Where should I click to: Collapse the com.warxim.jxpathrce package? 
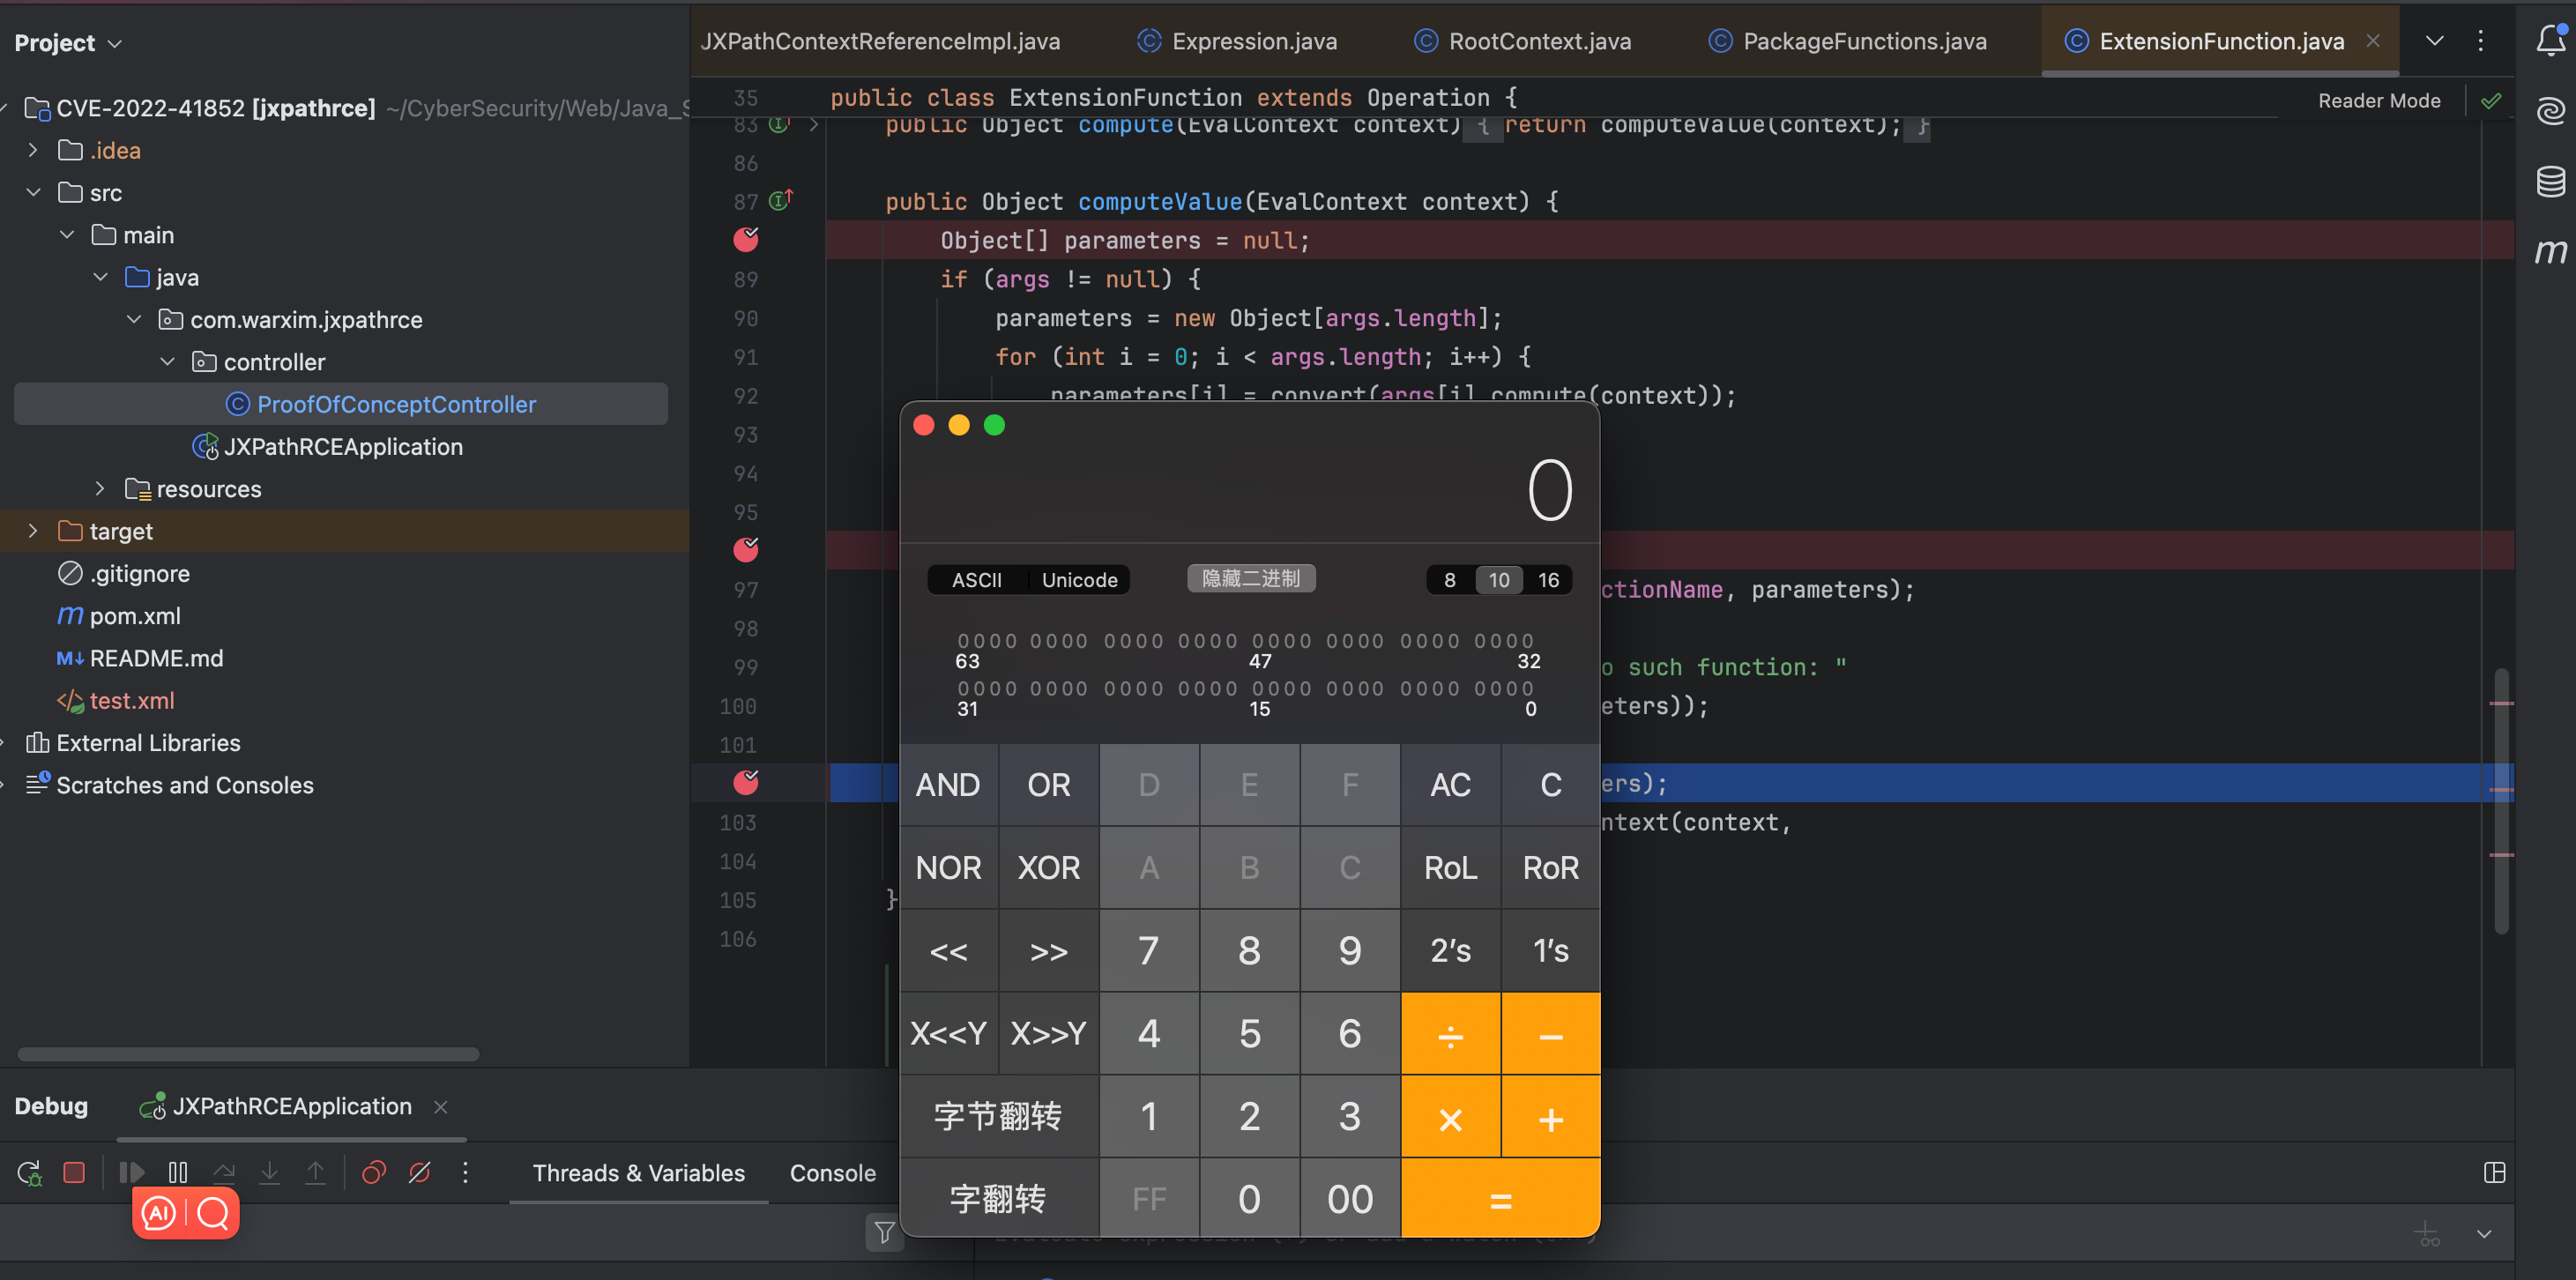point(134,319)
